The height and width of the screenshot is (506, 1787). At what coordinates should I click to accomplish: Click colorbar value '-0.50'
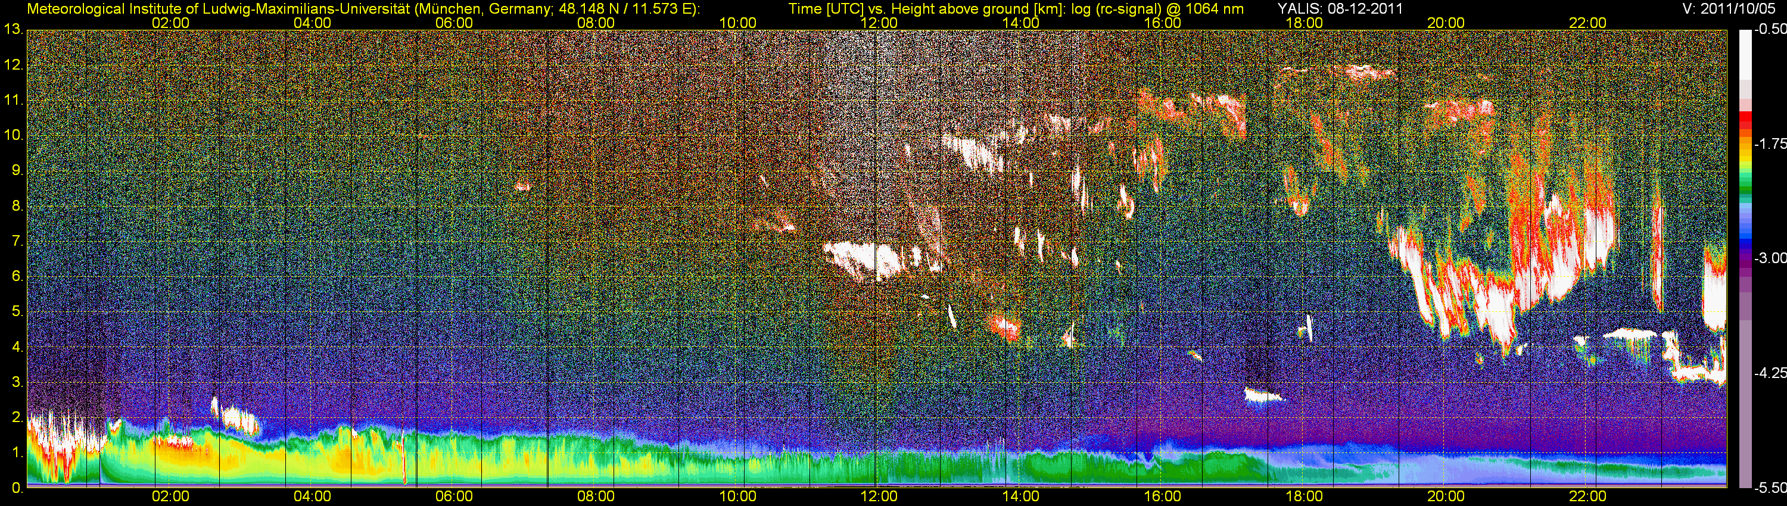(x=1770, y=30)
